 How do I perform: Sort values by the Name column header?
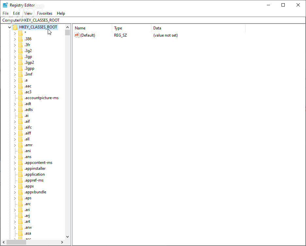[92, 28]
